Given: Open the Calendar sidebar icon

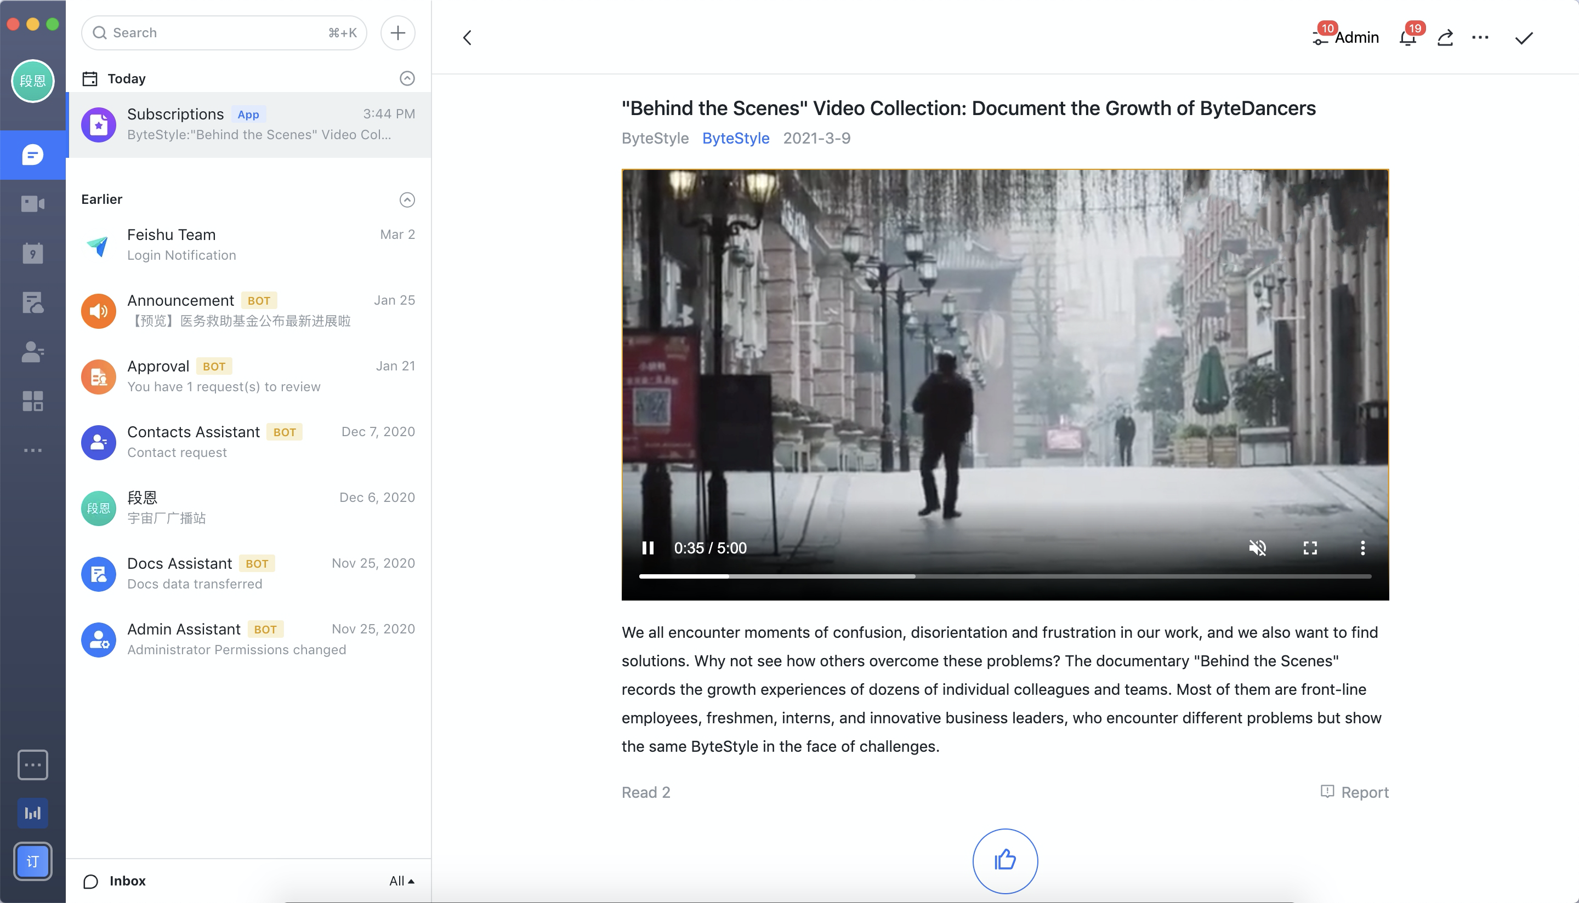Looking at the screenshot, I should (x=32, y=253).
